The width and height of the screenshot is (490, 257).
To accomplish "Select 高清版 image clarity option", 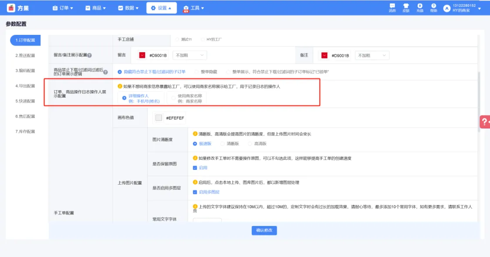I will pyautogui.click(x=250, y=143).
